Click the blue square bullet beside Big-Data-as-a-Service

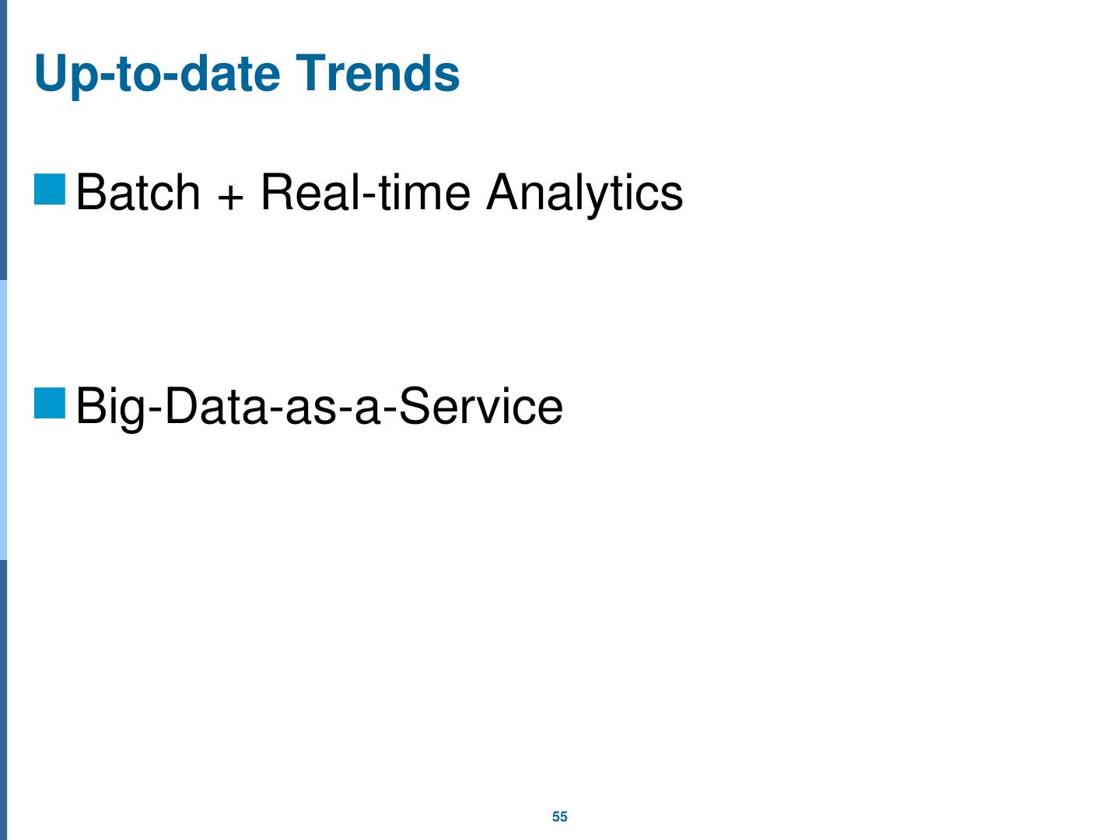[50, 404]
